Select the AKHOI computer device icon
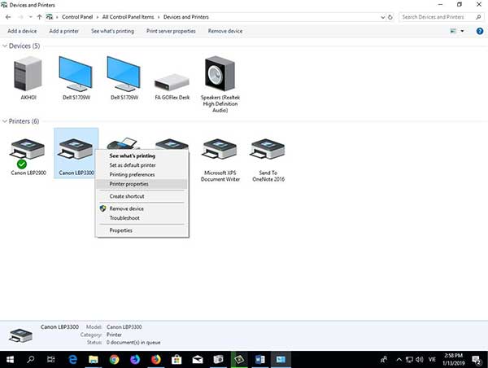Viewport: 488px width, 368px height. 28,74
